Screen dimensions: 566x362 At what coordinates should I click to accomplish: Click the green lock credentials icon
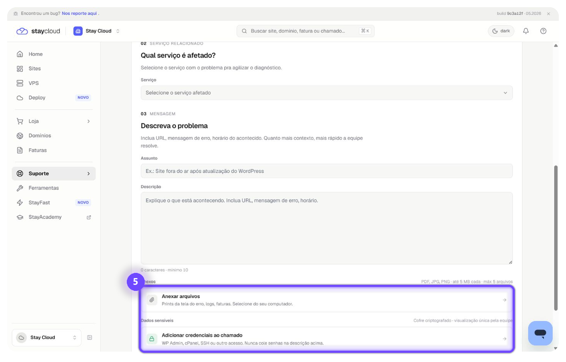click(152, 339)
